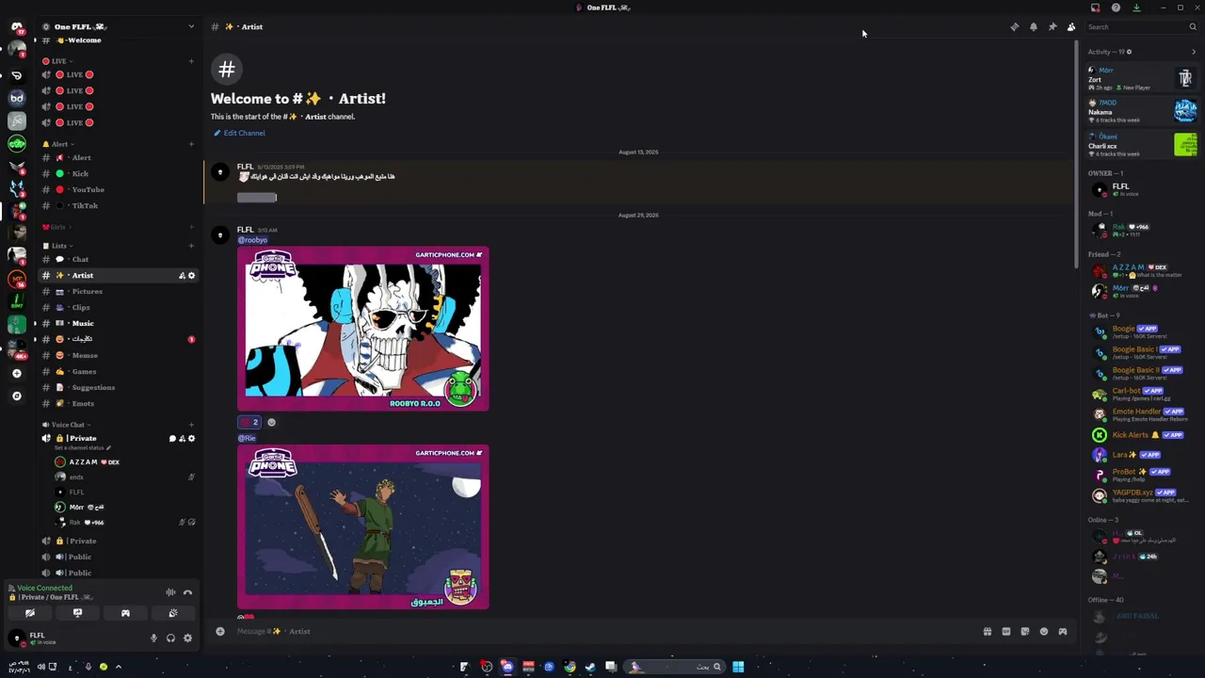Image resolution: width=1205 pixels, height=678 pixels.
Task: Add a channel to Alert category
Action: (x=191, y=144)
